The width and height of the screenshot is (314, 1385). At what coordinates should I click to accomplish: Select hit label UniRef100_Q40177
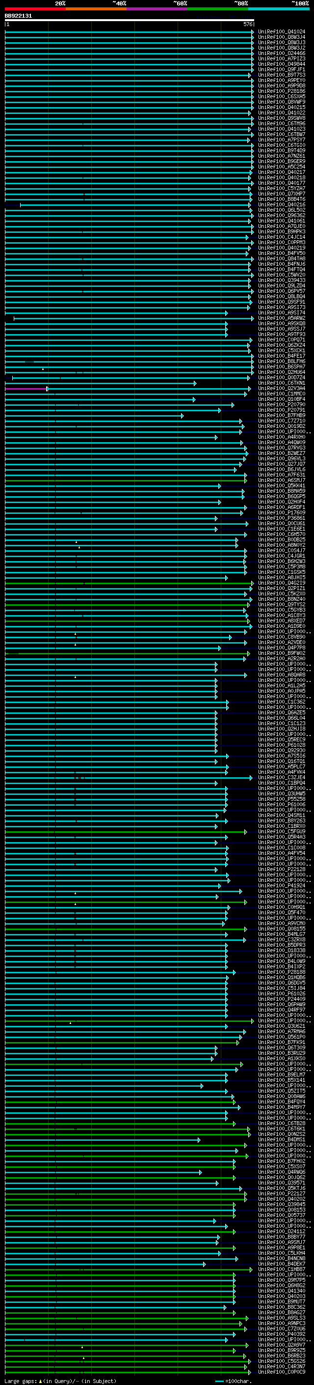coord(282,183)
